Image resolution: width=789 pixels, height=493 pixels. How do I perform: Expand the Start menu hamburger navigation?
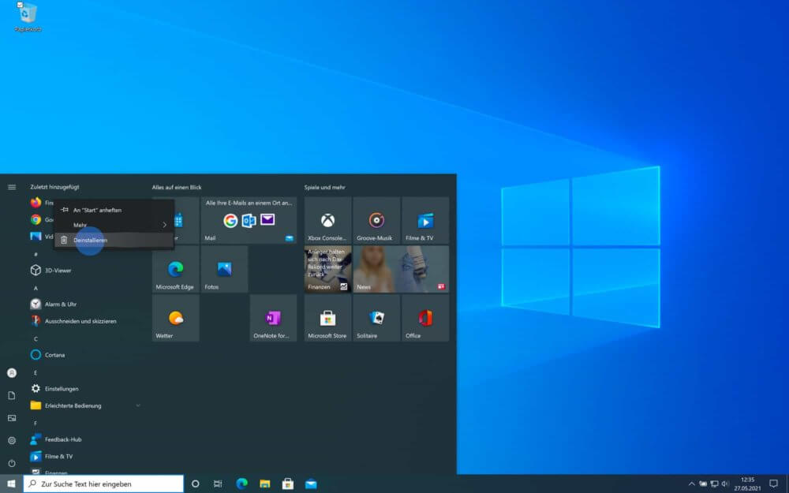pos(12,187)
